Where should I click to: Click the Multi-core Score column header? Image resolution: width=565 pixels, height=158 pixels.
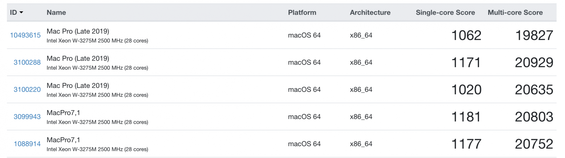(515, 12)
